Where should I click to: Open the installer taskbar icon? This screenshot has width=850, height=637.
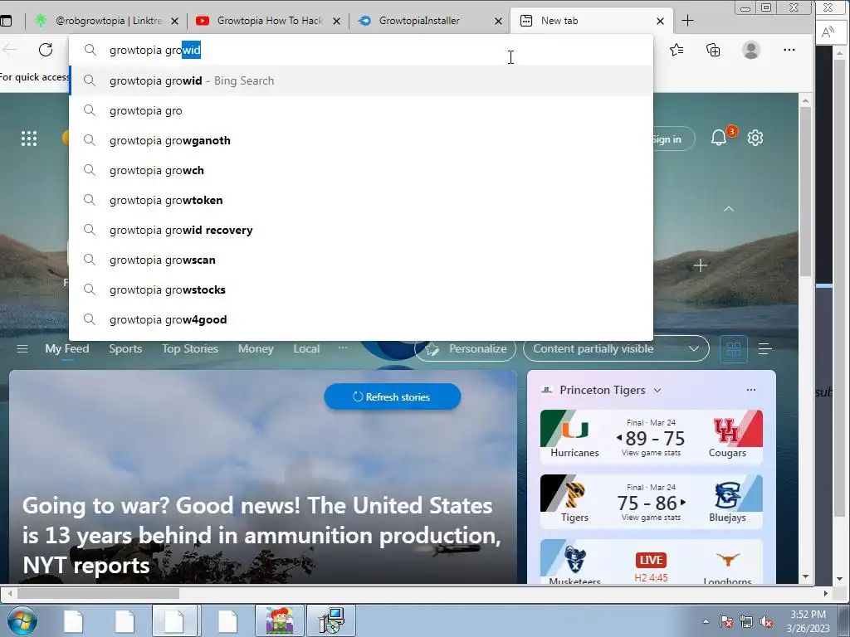(x=330, y=620)
